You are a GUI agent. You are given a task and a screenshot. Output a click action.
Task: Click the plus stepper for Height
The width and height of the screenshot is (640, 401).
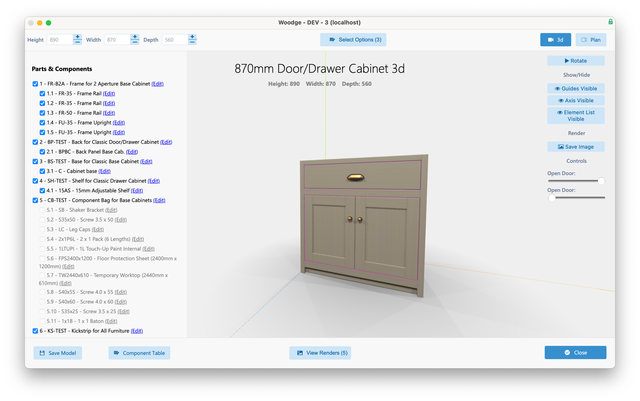coord(77,37)
